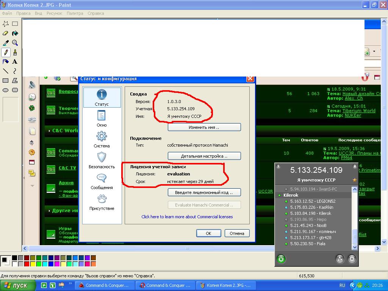
Task: Pick the Polygon tool
Action: point(15,80)
